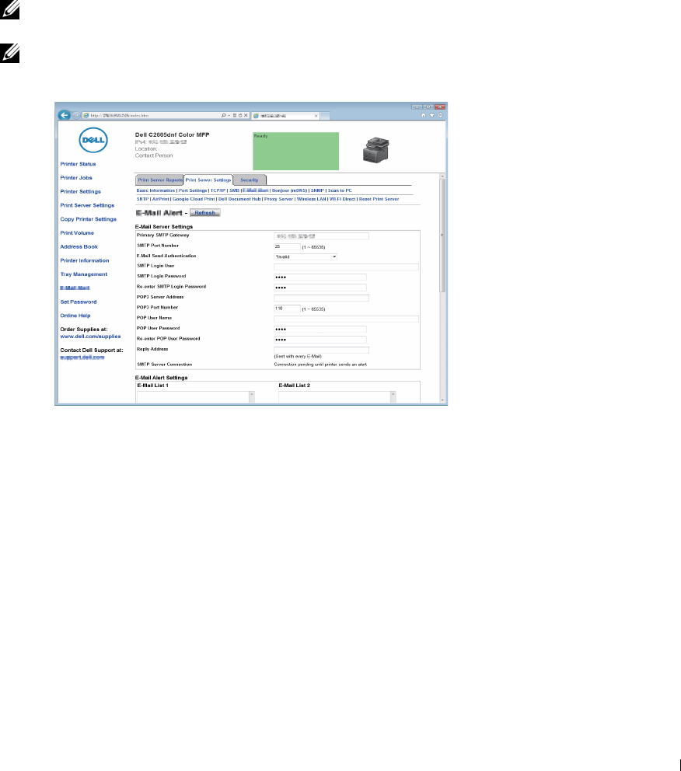Open Printer Jobs in left sidebar
Screen dimensions: 681x771
coord(76,177)
